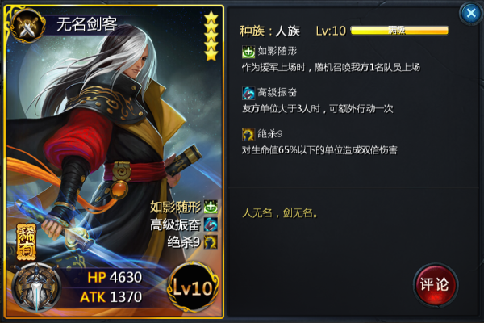Click the Lv10 gold ring badge

pyautogui.click(x=193, y=287)
